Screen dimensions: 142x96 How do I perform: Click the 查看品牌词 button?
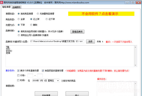77,32
